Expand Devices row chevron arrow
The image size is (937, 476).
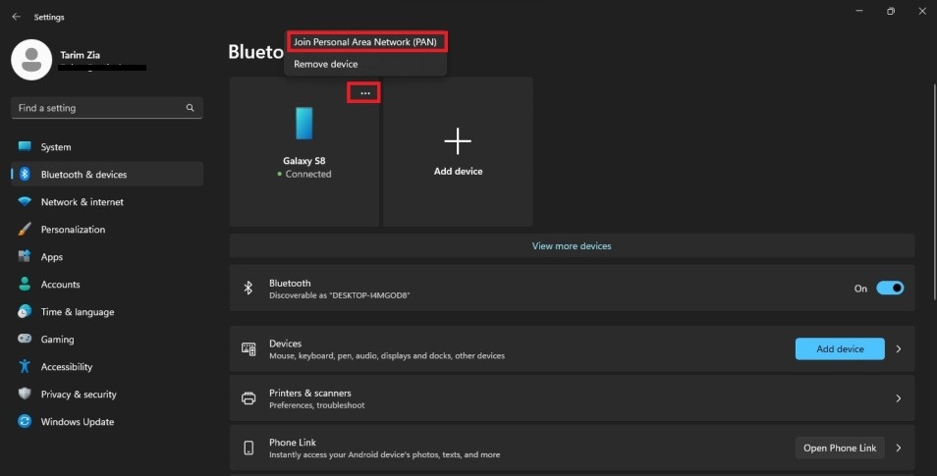click(899, 349)
